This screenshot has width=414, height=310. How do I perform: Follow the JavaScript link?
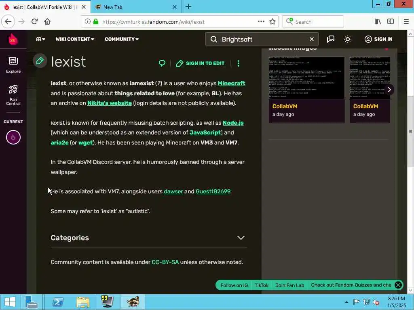[x=205, y=132]
